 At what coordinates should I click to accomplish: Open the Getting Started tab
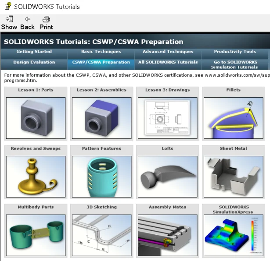[34, 52]
